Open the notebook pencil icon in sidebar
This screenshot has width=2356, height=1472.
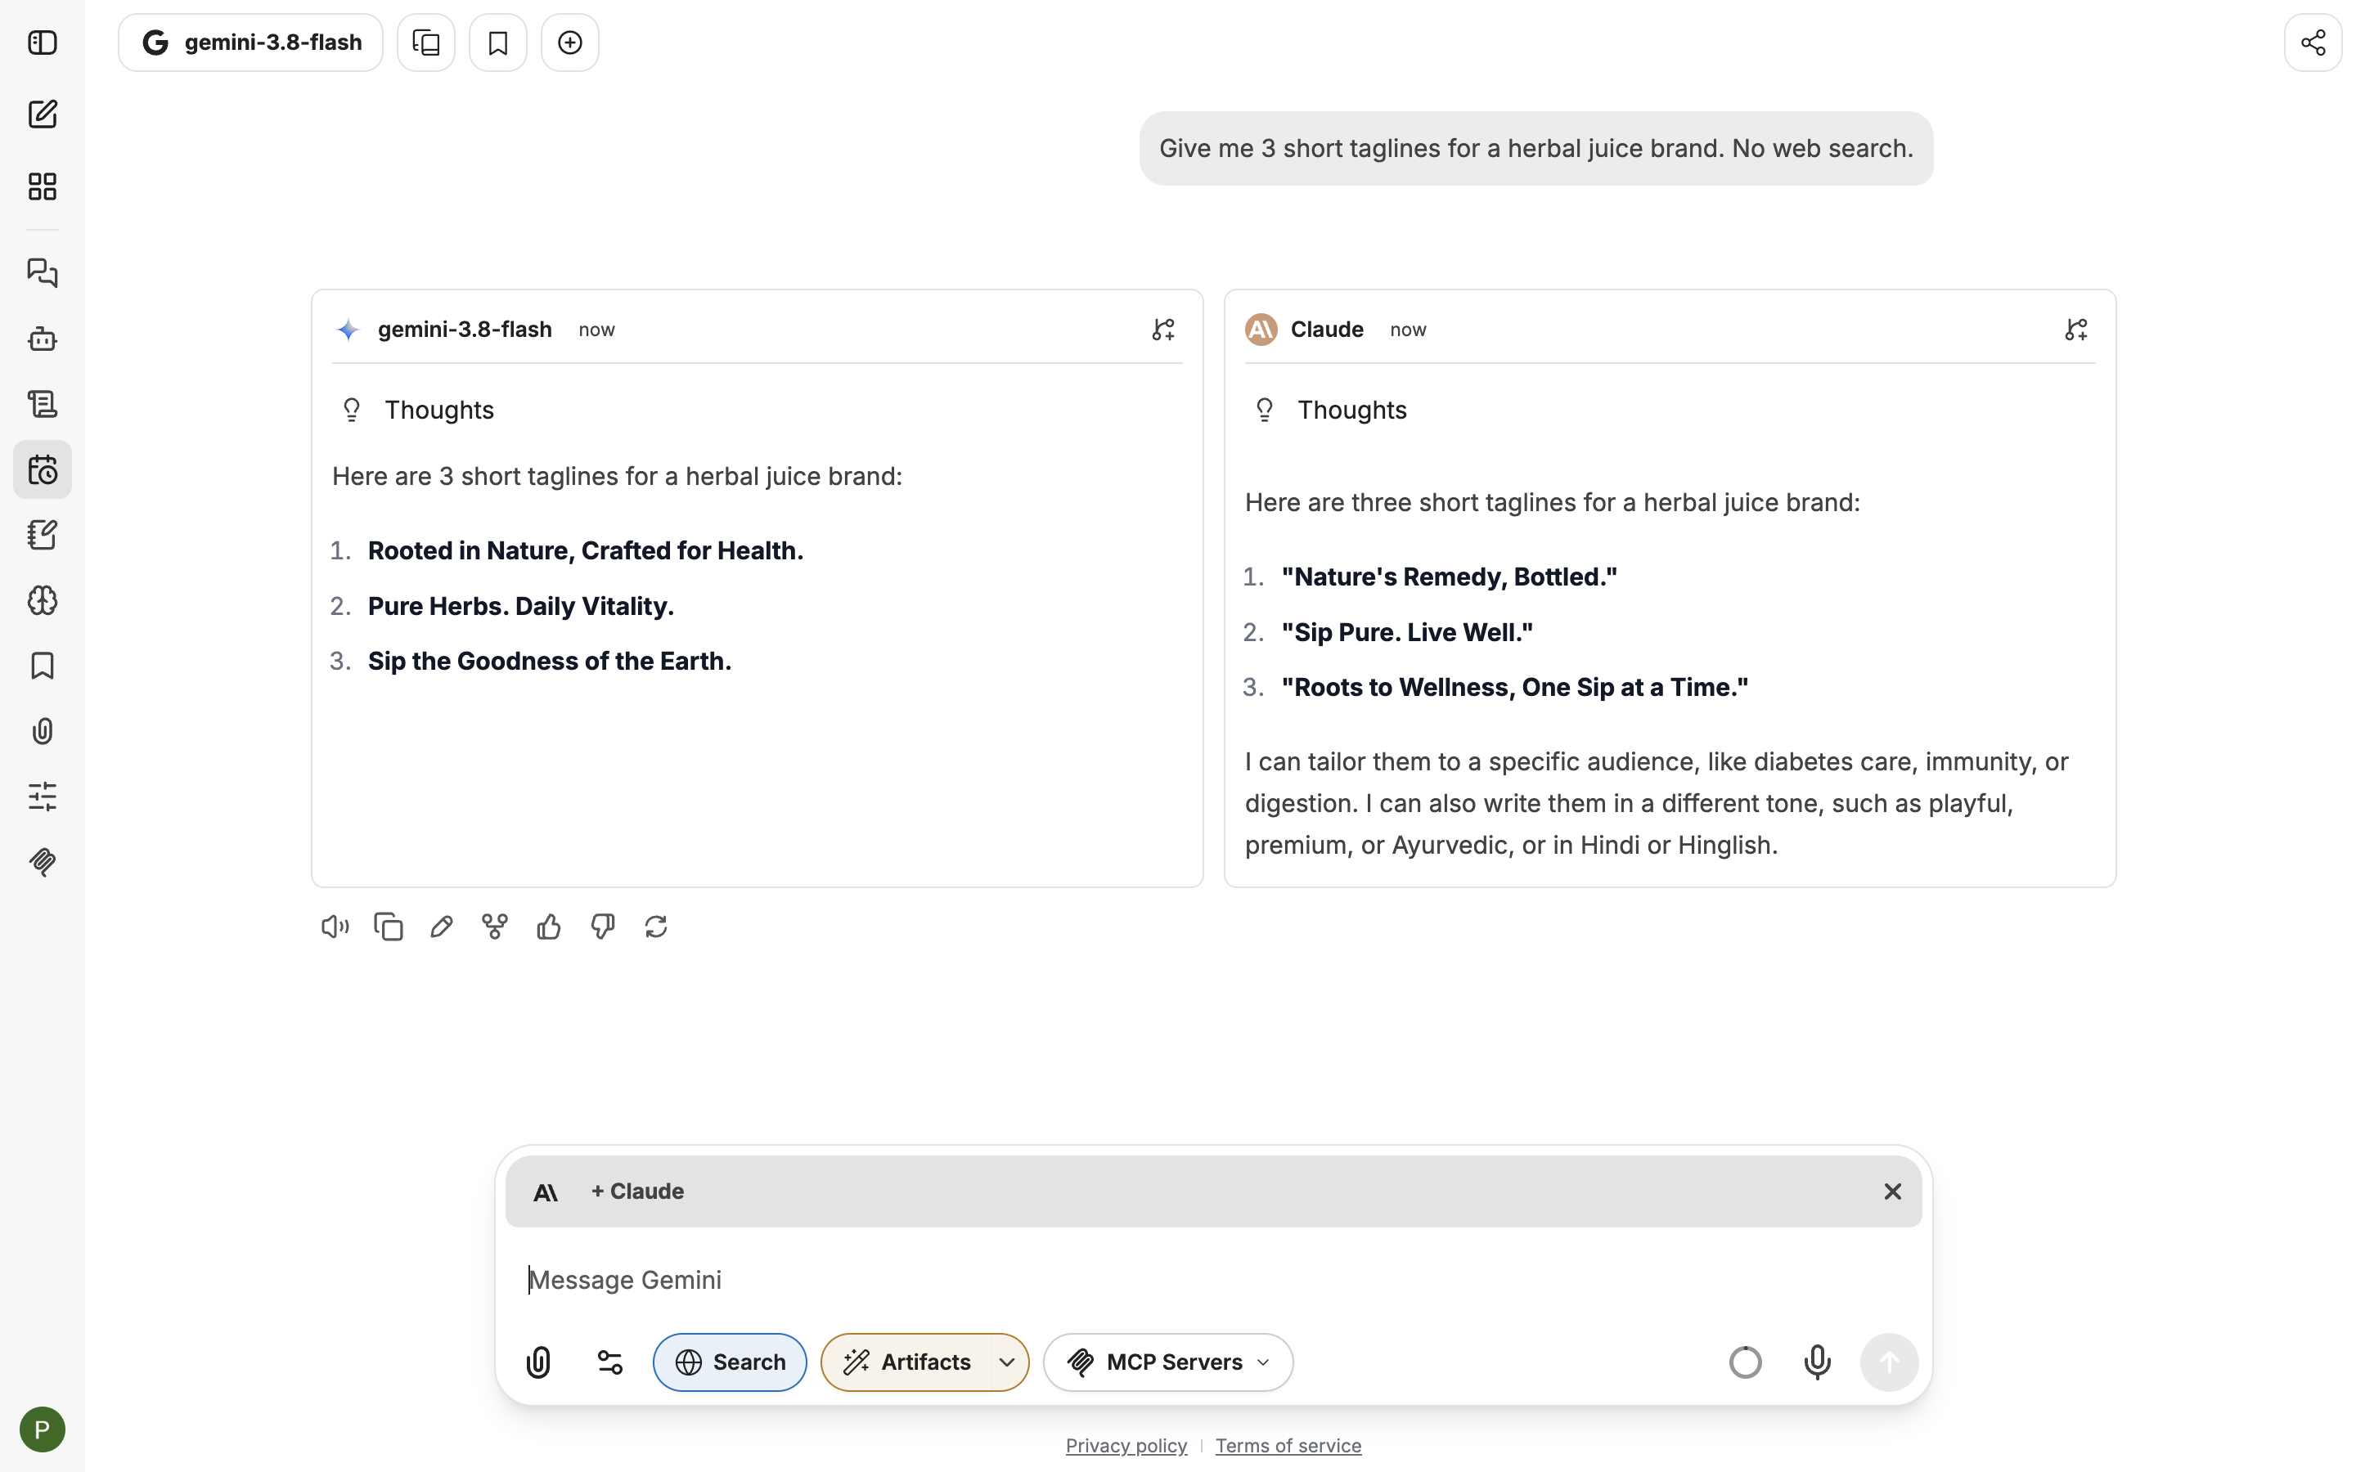(42, 535)
